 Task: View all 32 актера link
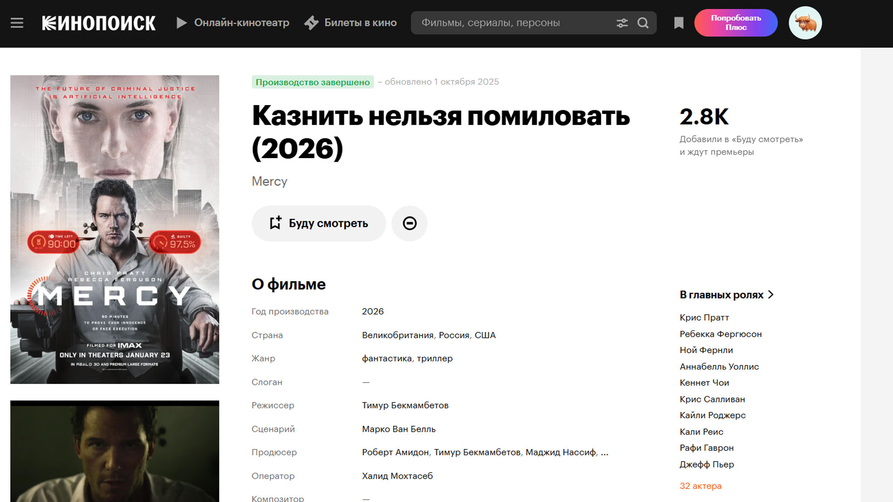pyautogui.click(x=700, y=486)
